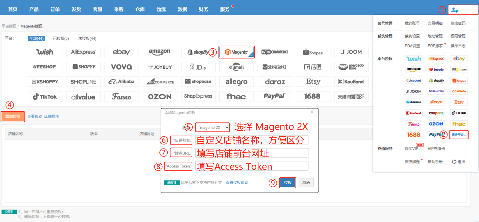Click the 站点URL input field
The image size is (479, 222).
pos(252,153)
